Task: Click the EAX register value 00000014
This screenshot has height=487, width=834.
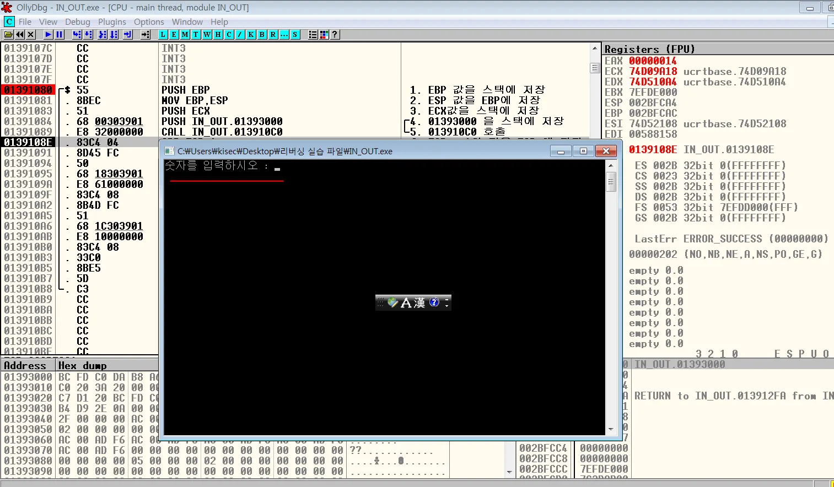Action: click(x=653, y=61)
